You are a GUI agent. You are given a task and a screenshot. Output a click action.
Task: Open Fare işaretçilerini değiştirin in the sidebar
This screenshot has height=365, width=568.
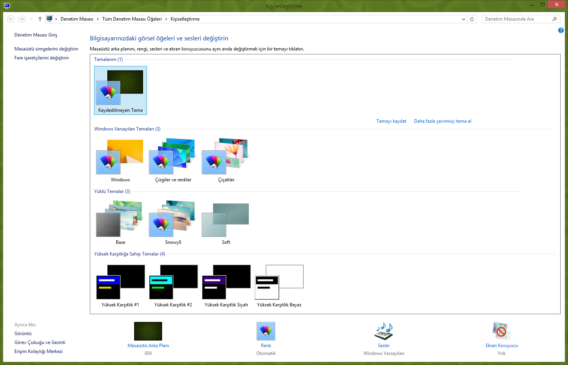pos(42,58)
